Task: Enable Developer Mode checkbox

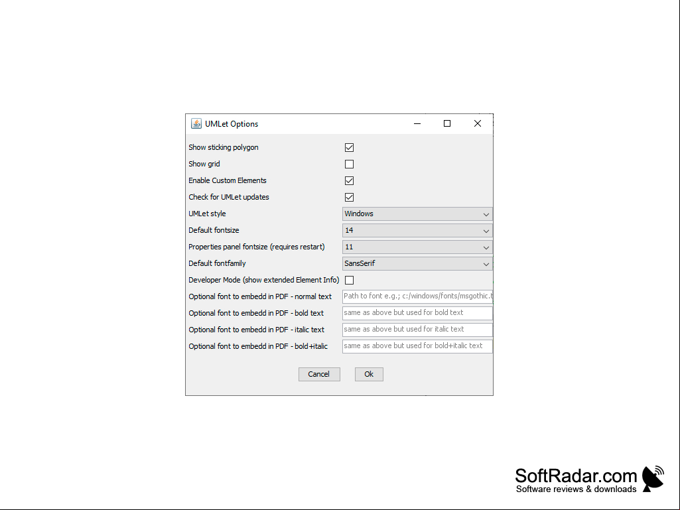Action: click(x=349, y=280)
